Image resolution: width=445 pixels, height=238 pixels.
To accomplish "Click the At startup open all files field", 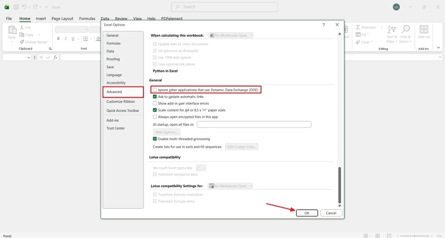I will 254,124.
